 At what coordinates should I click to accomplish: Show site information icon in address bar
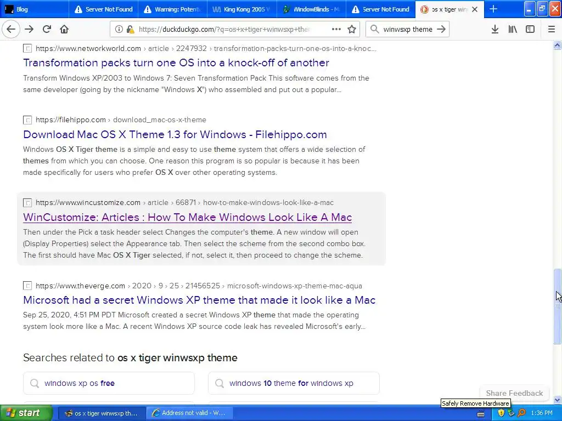(119, 30)
